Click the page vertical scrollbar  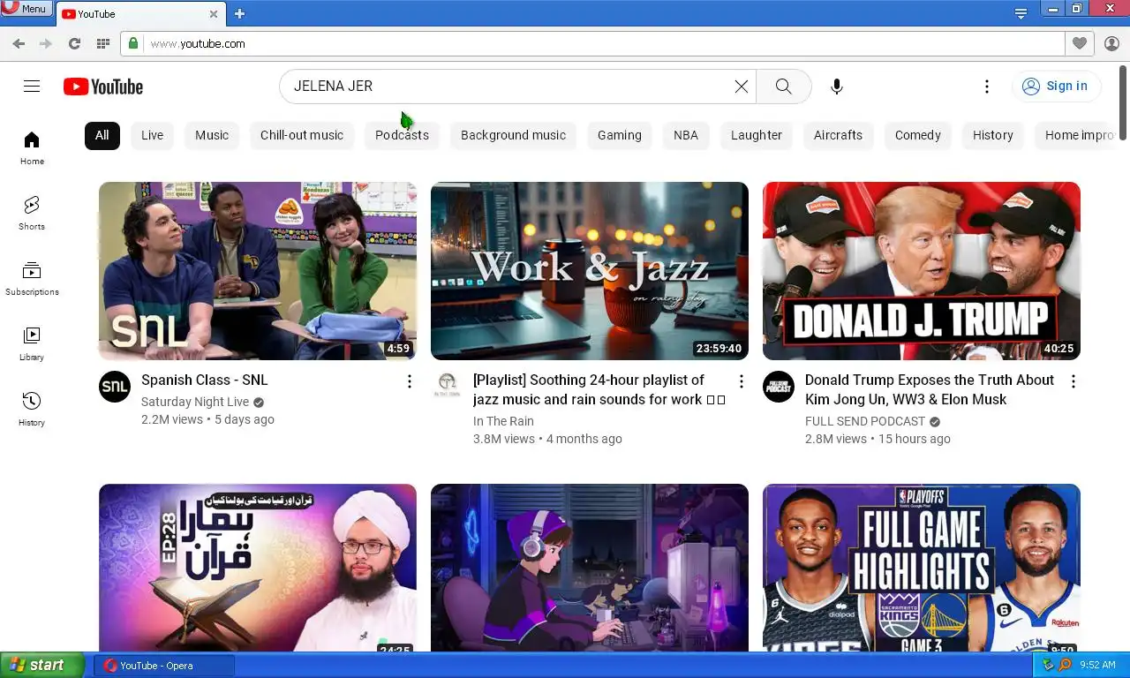coord(1125,102)
